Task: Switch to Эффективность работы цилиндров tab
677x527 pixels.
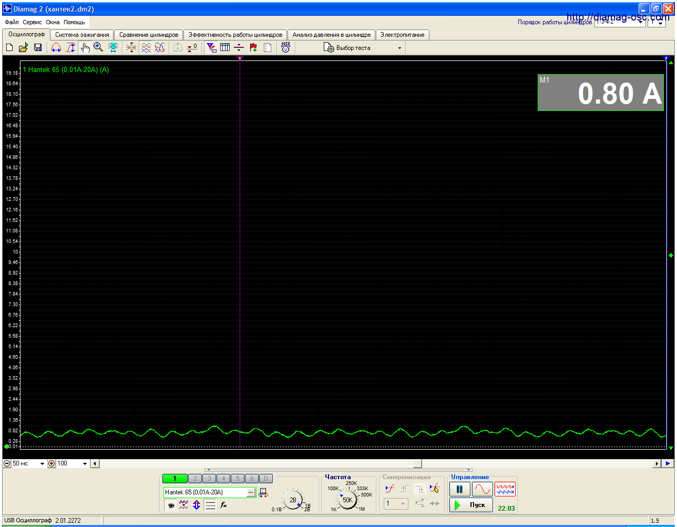Action: [235, 35]
